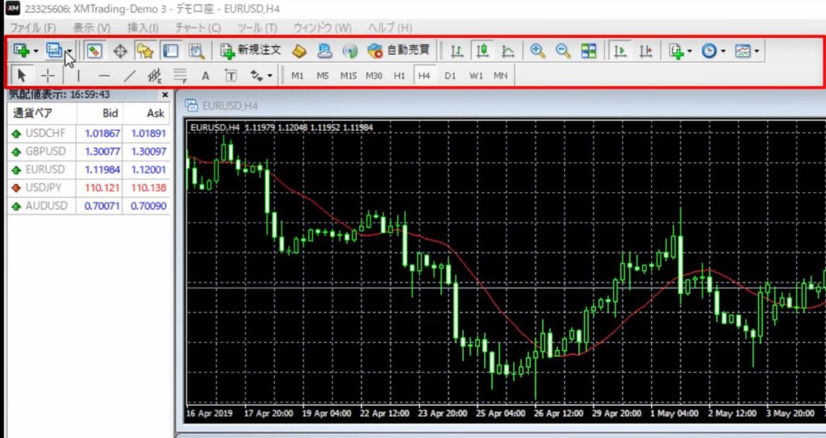The width and height of the screenshot is (826, 438).
Task: Set timeframe to D1
Action: coord(450,76)
